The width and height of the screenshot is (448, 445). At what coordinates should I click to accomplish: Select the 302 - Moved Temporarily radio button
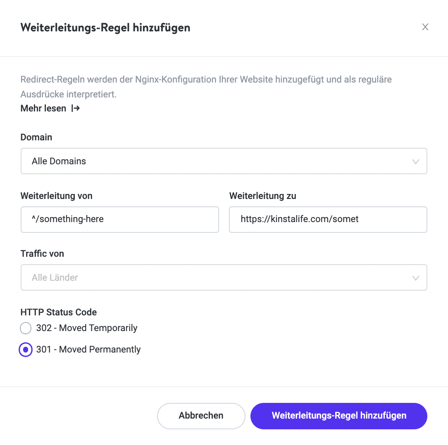point(26,328)
